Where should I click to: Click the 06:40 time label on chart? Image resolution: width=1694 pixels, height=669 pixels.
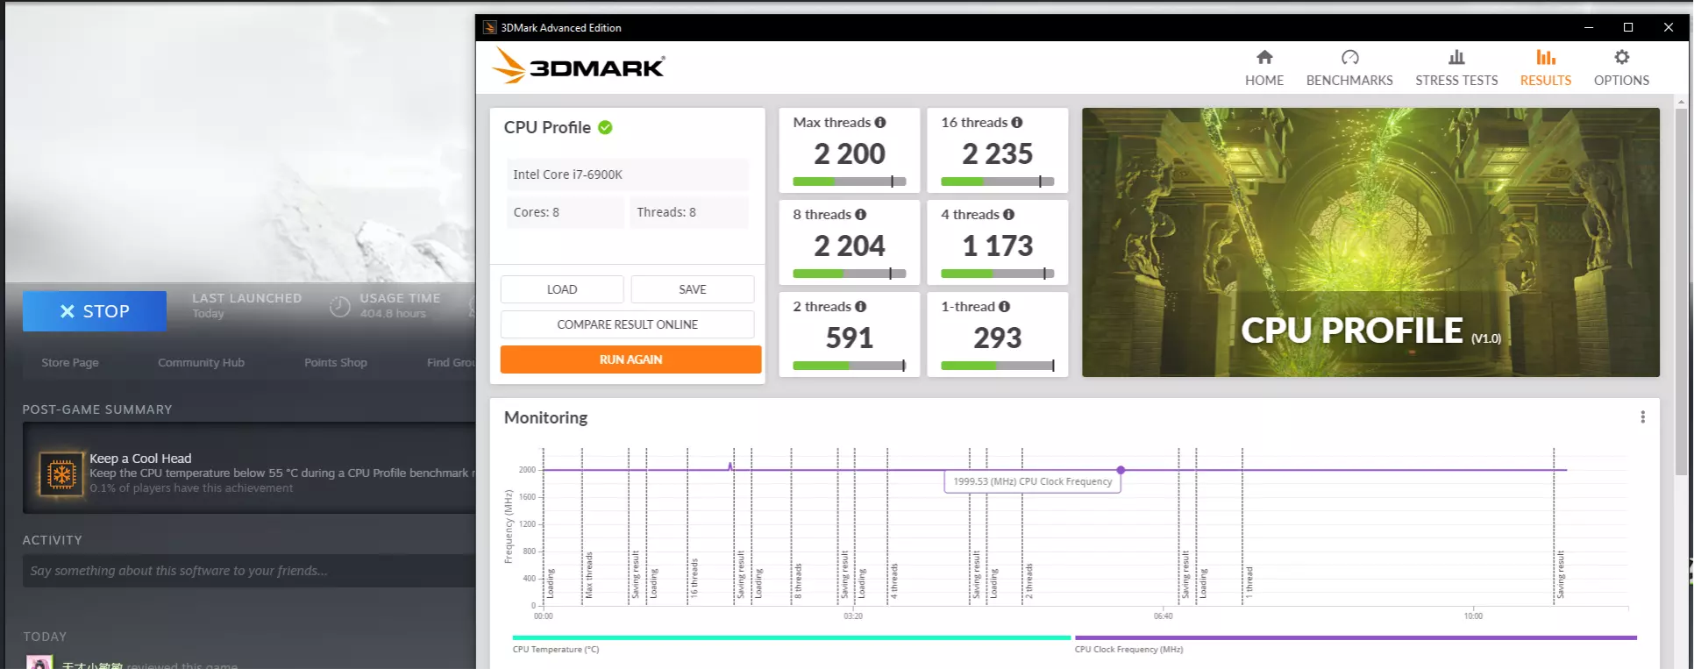[x=1164, y=616]
